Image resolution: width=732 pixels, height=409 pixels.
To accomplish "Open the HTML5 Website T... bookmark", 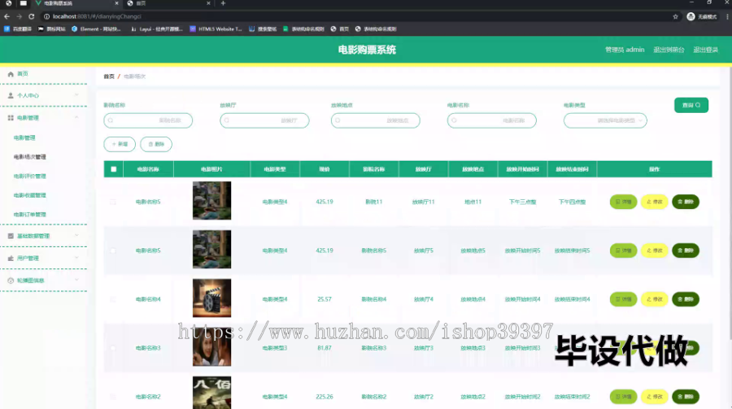I will [216, 29].
